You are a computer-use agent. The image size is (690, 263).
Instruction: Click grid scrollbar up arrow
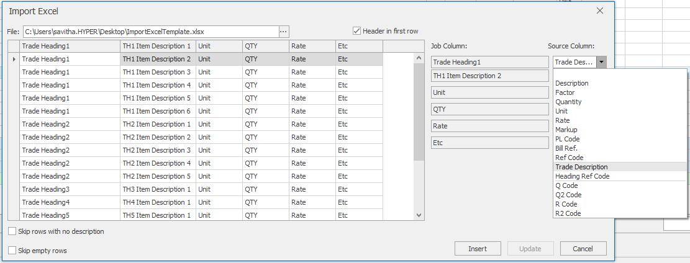pyautogui.click(x=419, y=58)
